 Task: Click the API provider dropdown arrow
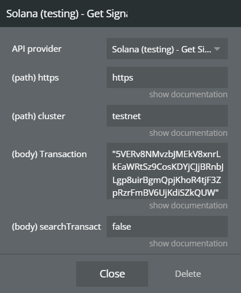217,49
